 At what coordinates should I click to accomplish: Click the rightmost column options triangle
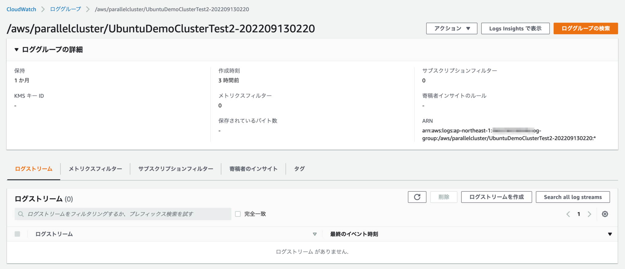(610, 234)
